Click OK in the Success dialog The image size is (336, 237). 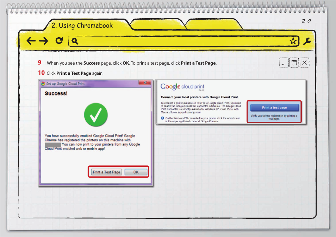pos(136,172)
